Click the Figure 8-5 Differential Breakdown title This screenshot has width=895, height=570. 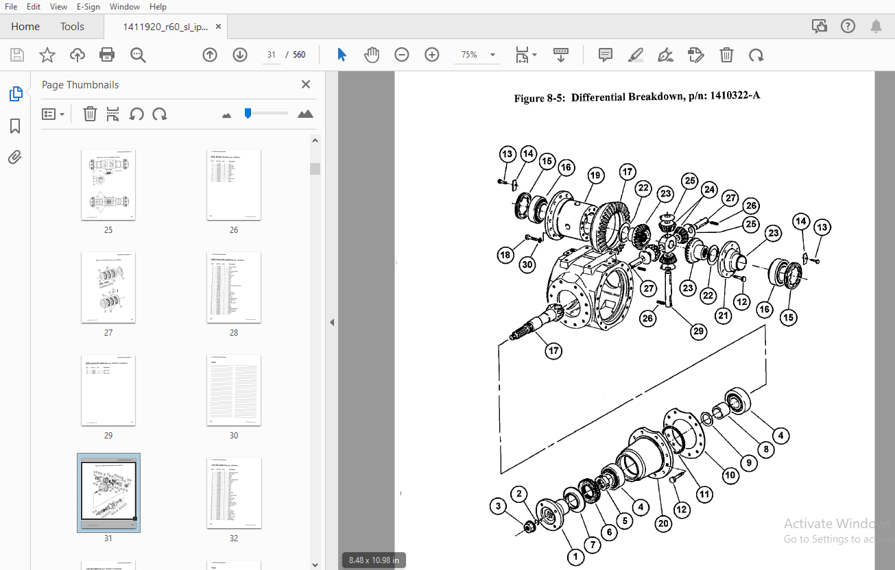pyautogui.click(x=637, y=97)
